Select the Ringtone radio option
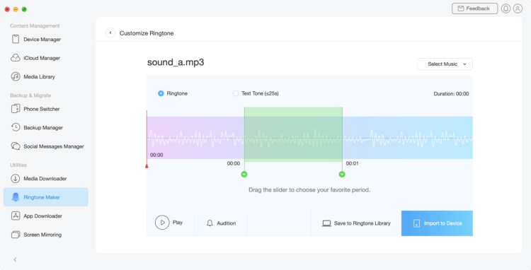The width and height of the screenshot is (531, 270). (161, 93)
